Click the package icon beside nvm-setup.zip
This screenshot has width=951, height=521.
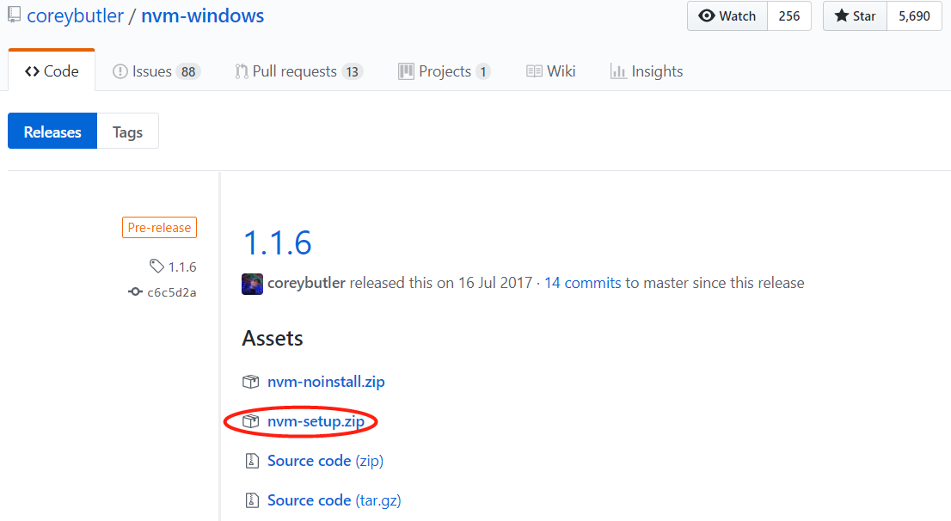click(250, 421)
